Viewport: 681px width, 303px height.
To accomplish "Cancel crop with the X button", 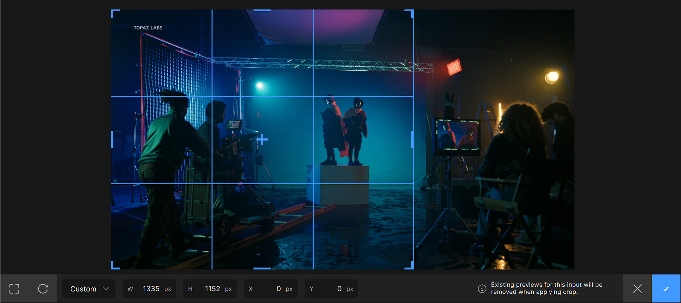I will tap(637, 289).
